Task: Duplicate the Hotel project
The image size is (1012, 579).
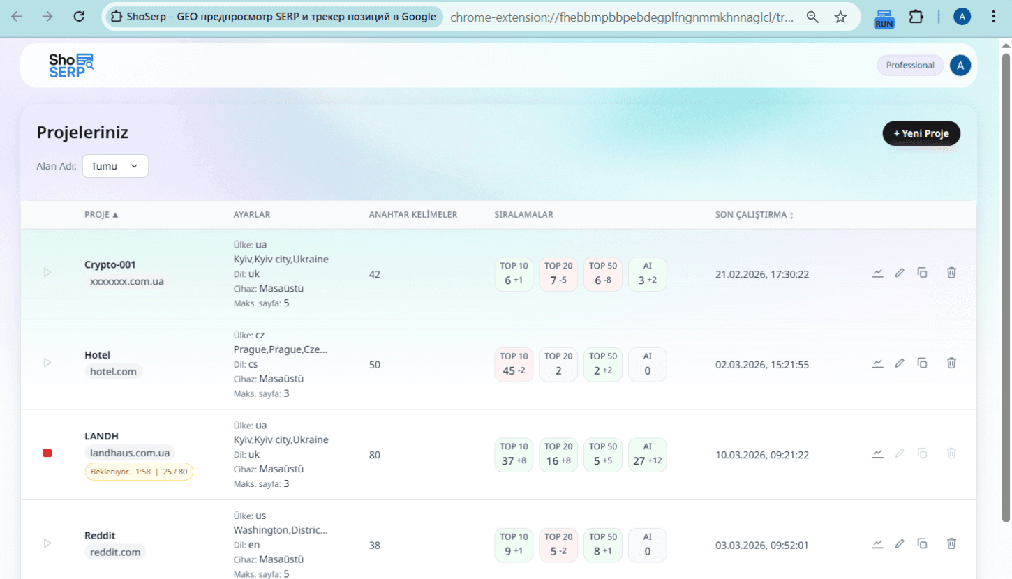Action: click(x=922, y=363)
